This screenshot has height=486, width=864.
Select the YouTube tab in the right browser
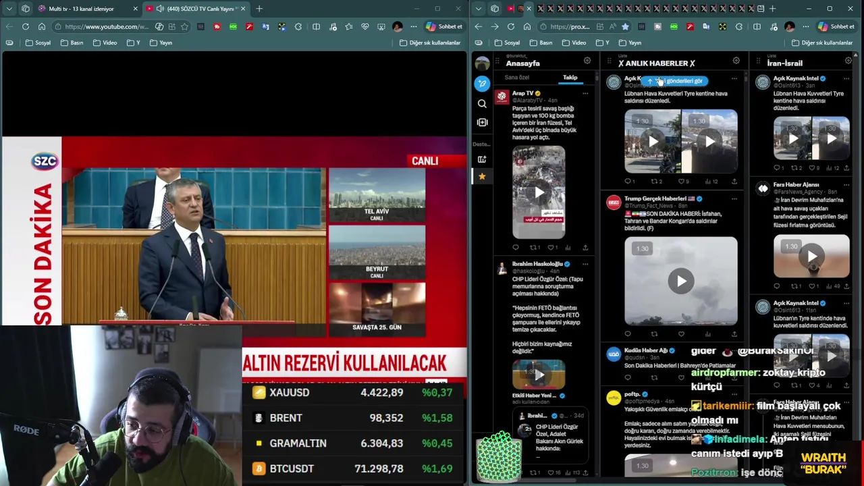click(510, 9)
